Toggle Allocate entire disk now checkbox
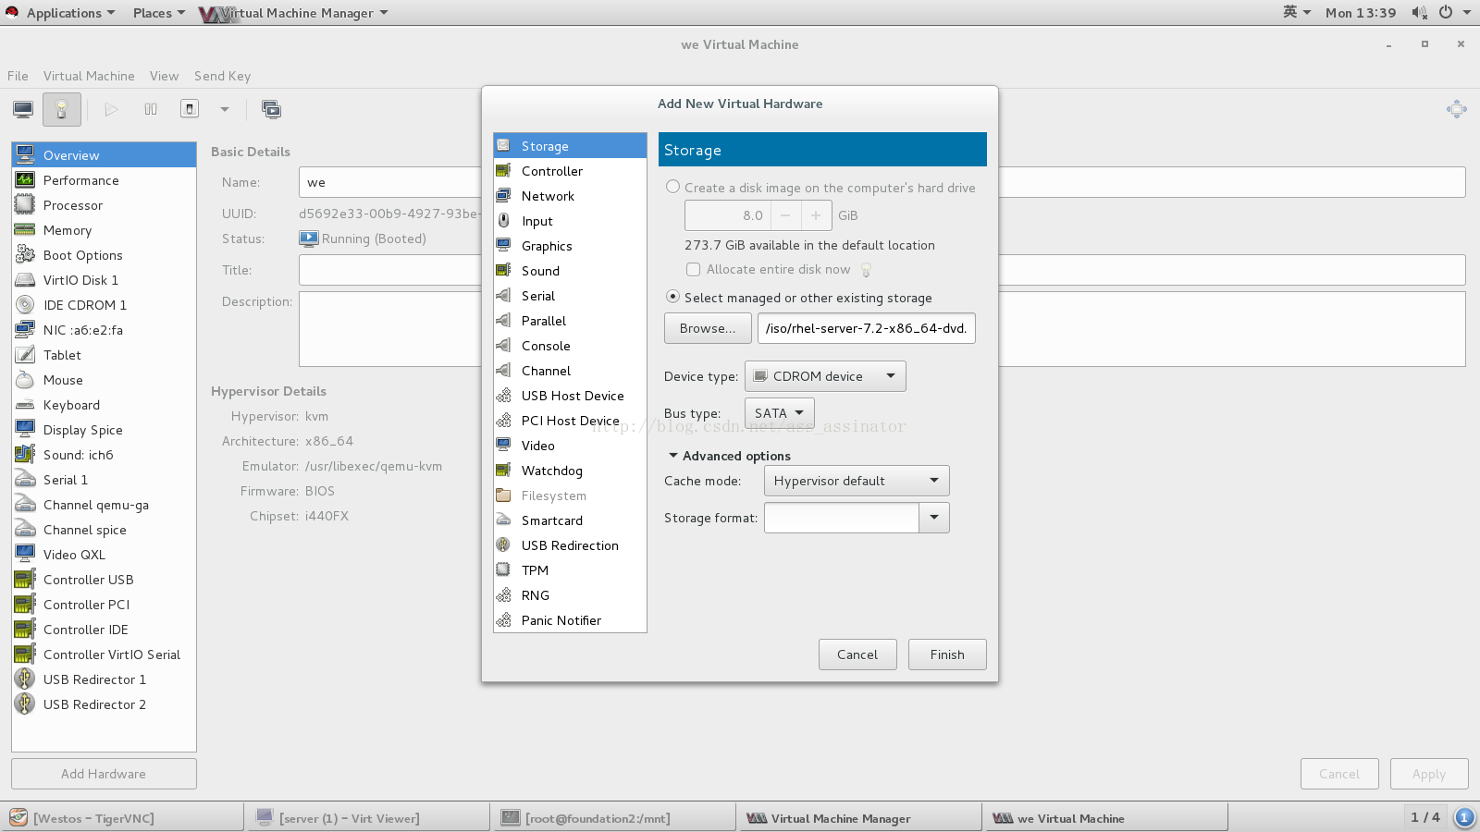1480x832 pixels. (x=693, y=269)
